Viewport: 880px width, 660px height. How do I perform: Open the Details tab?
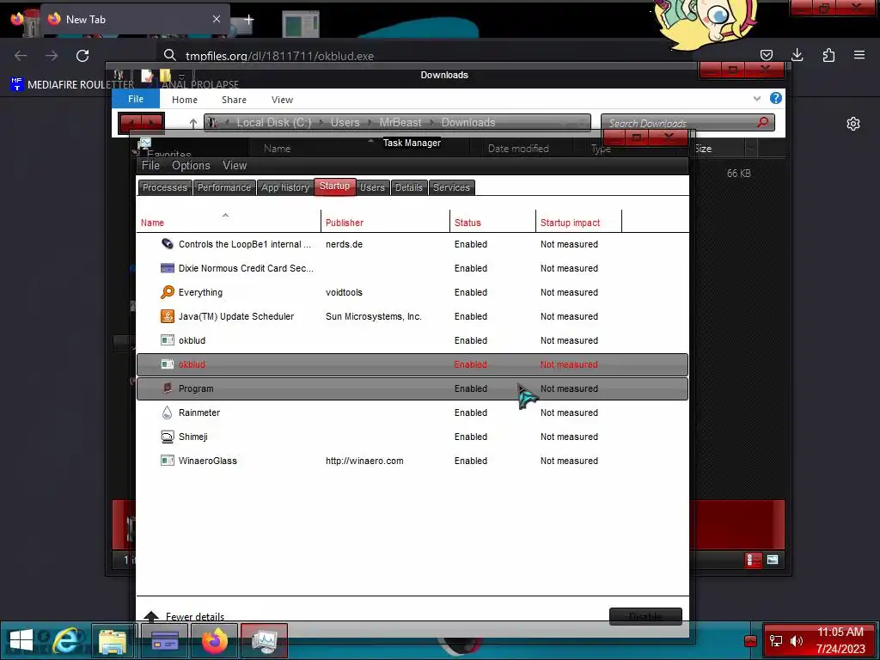pos(408,187)
